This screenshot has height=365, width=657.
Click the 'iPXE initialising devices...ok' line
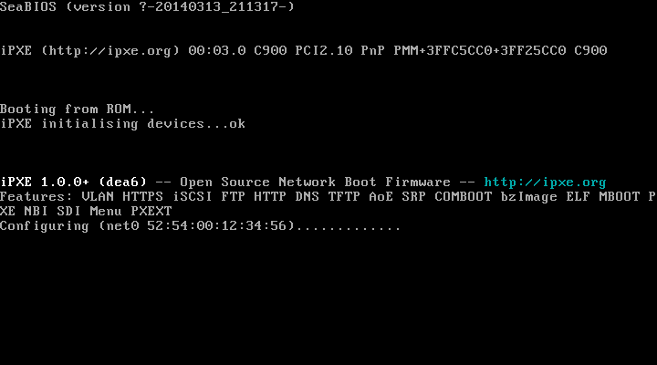123,124
